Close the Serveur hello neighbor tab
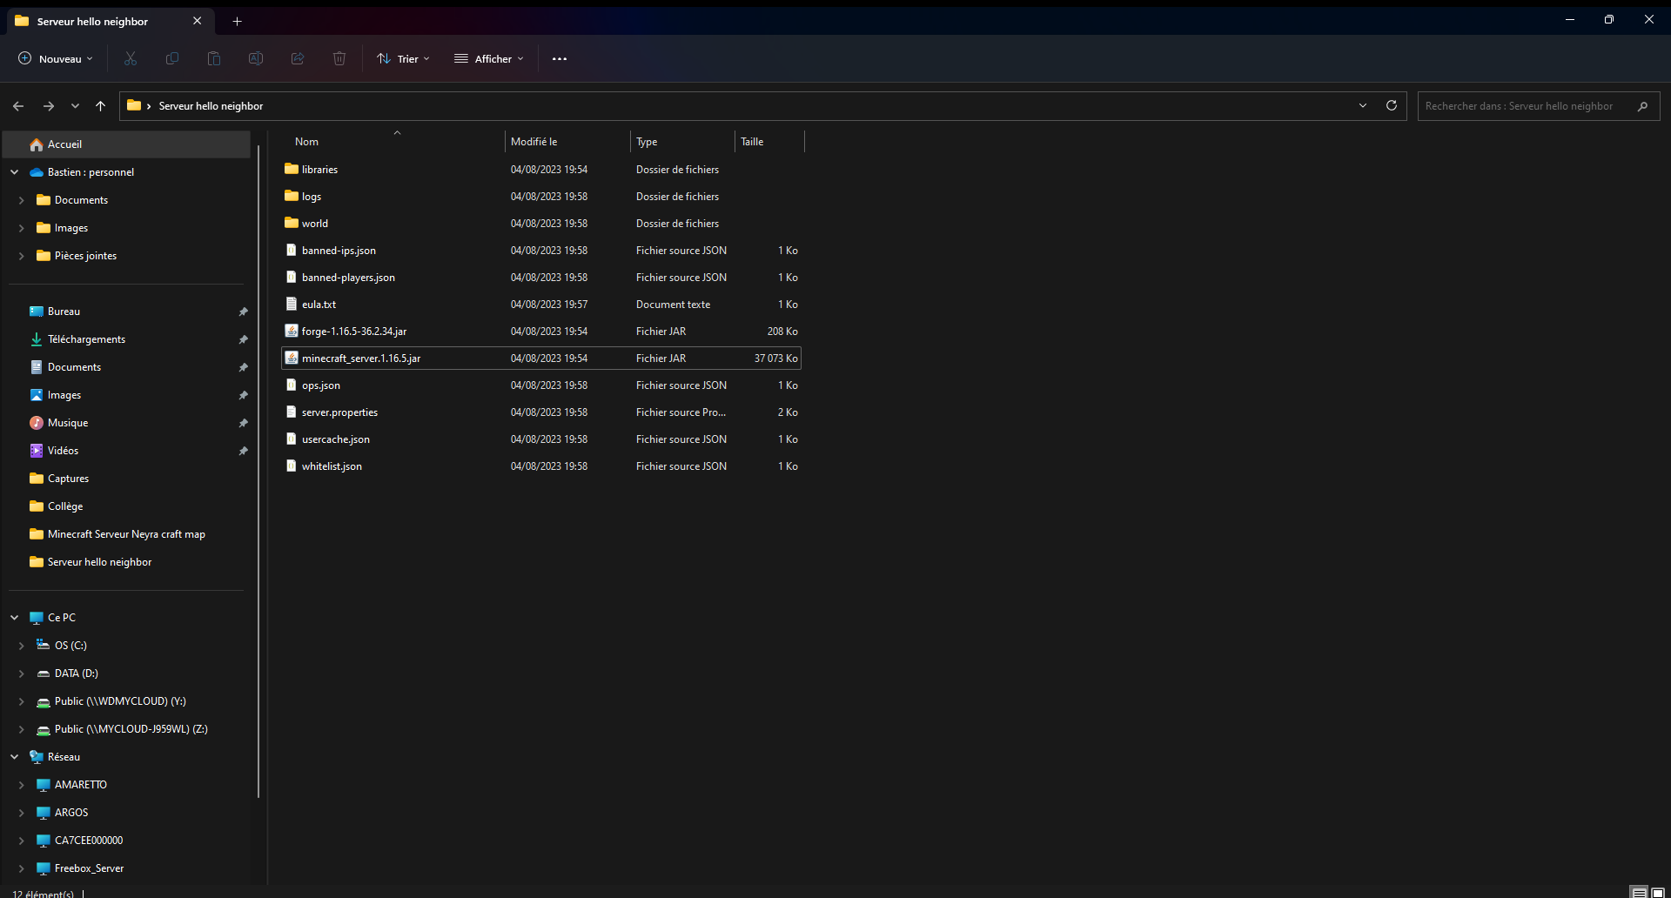Image resolution: width=1671 pixels, height=898 pixels. (198, 21)
